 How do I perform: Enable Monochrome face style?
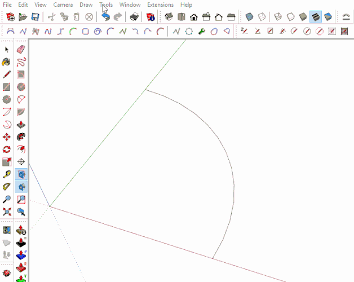[x=328, y=17]
